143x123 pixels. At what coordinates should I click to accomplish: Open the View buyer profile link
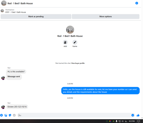pos(78,63)
